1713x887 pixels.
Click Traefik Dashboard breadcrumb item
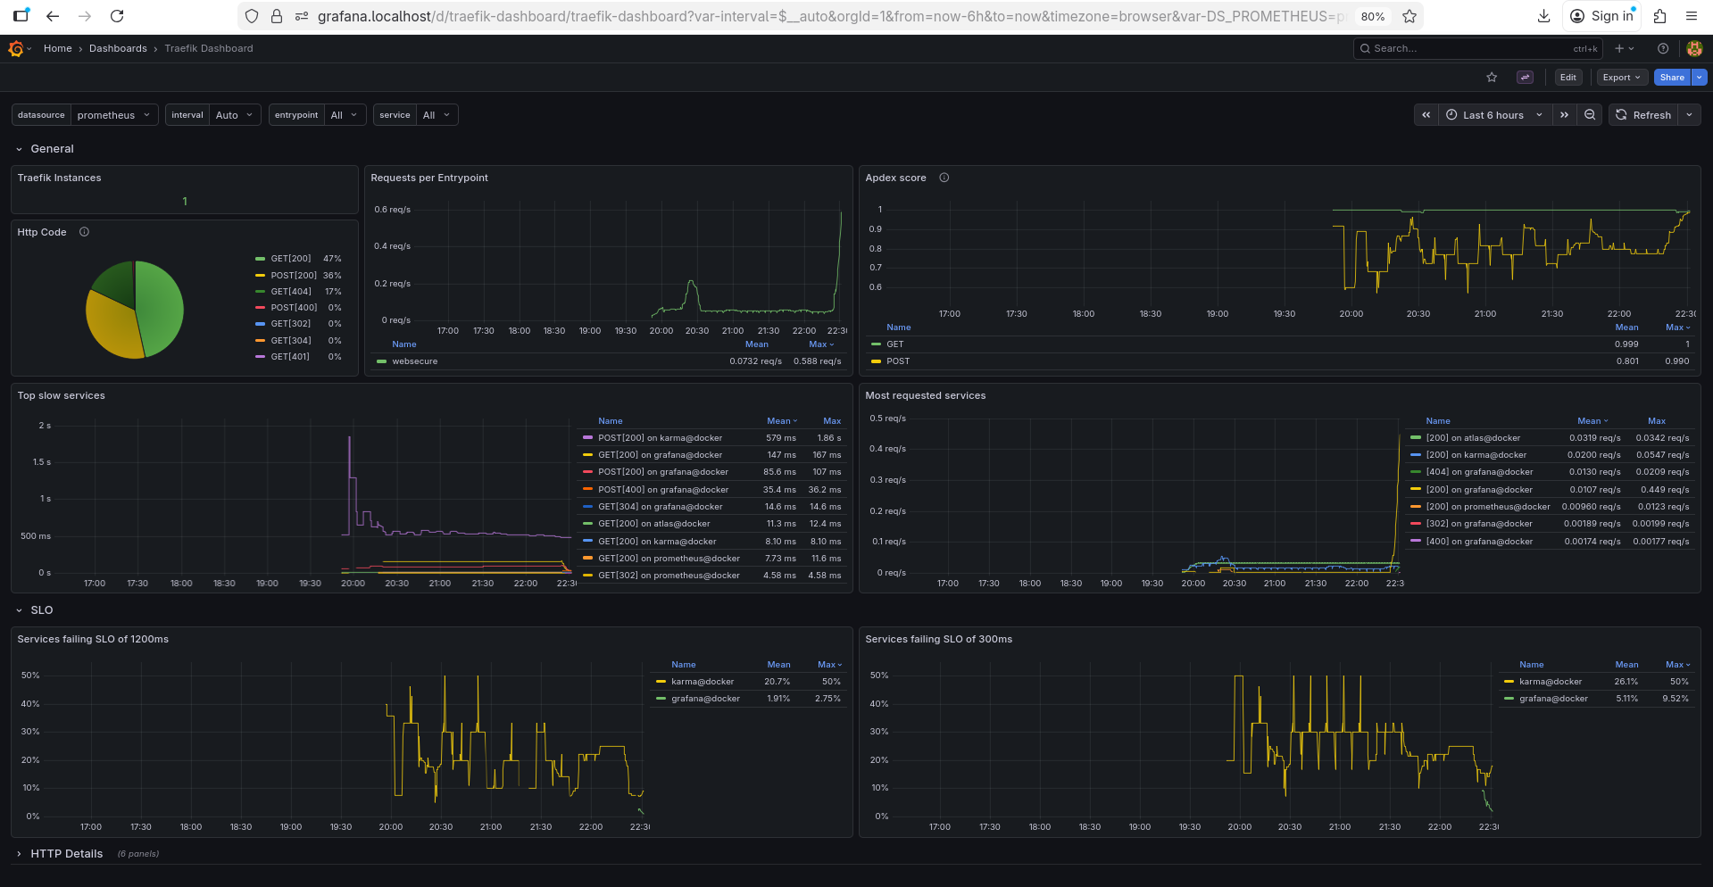point(209,49)
